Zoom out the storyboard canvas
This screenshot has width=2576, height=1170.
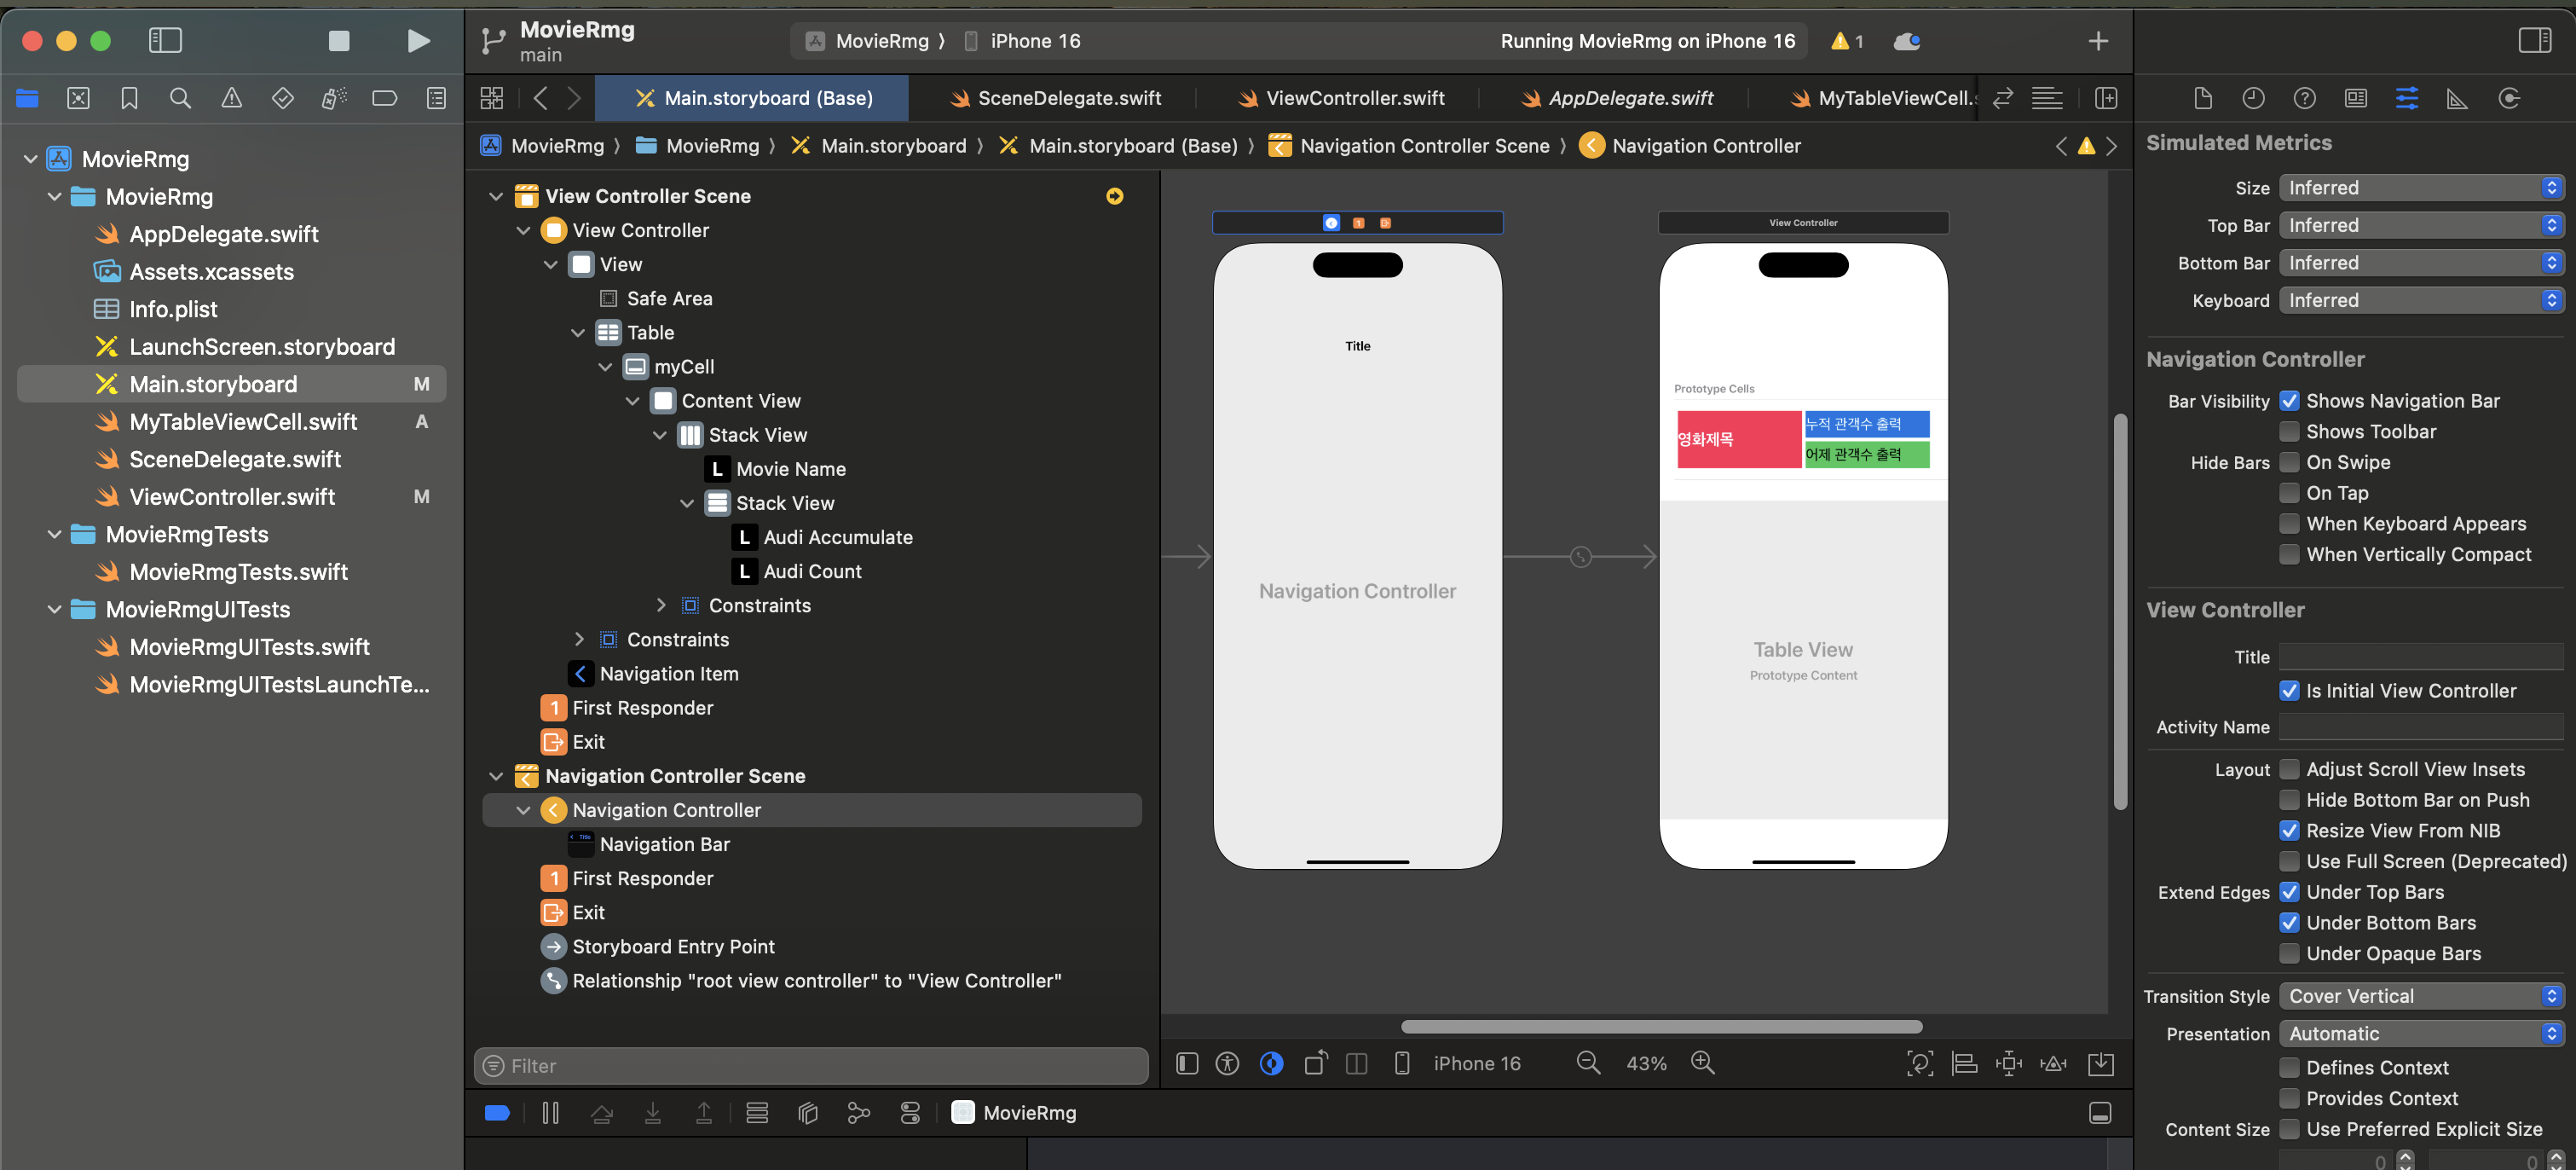pos(1588,1063)
